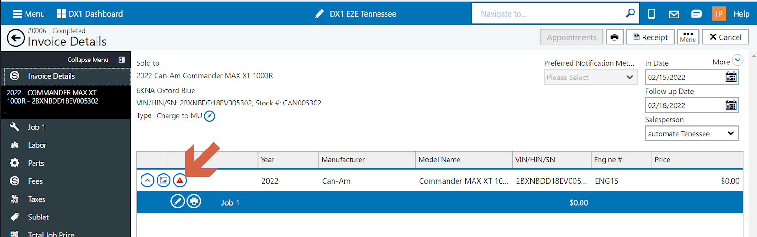The image size is (757, 237).
Task: Click the Manufacturer column header
Action: pos(367,160)
